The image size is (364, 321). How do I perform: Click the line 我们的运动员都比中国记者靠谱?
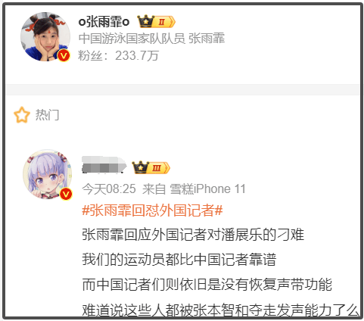179,260
